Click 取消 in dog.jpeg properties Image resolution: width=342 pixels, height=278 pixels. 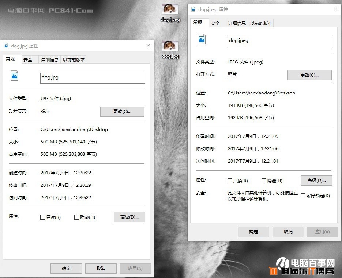click(288, 232)
